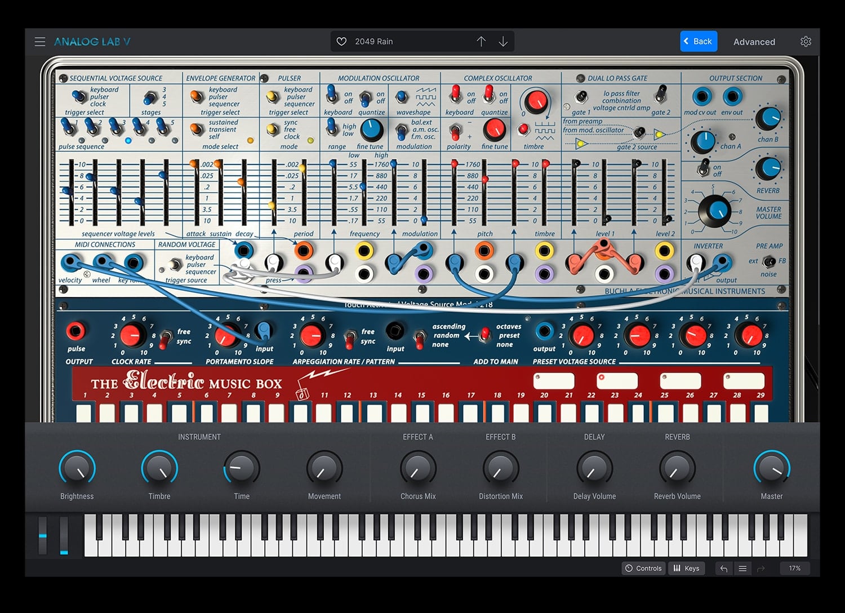Viewport: 845px width, 613px height.
Task: Click the modulation oscillator blue fine tune knob
Action: click(371, 130)
